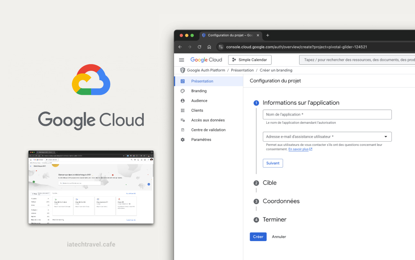This screenshot has height=260, width=415.
Task: Go back in the browser
Action: pyautogui.click(x=180, y=47)
